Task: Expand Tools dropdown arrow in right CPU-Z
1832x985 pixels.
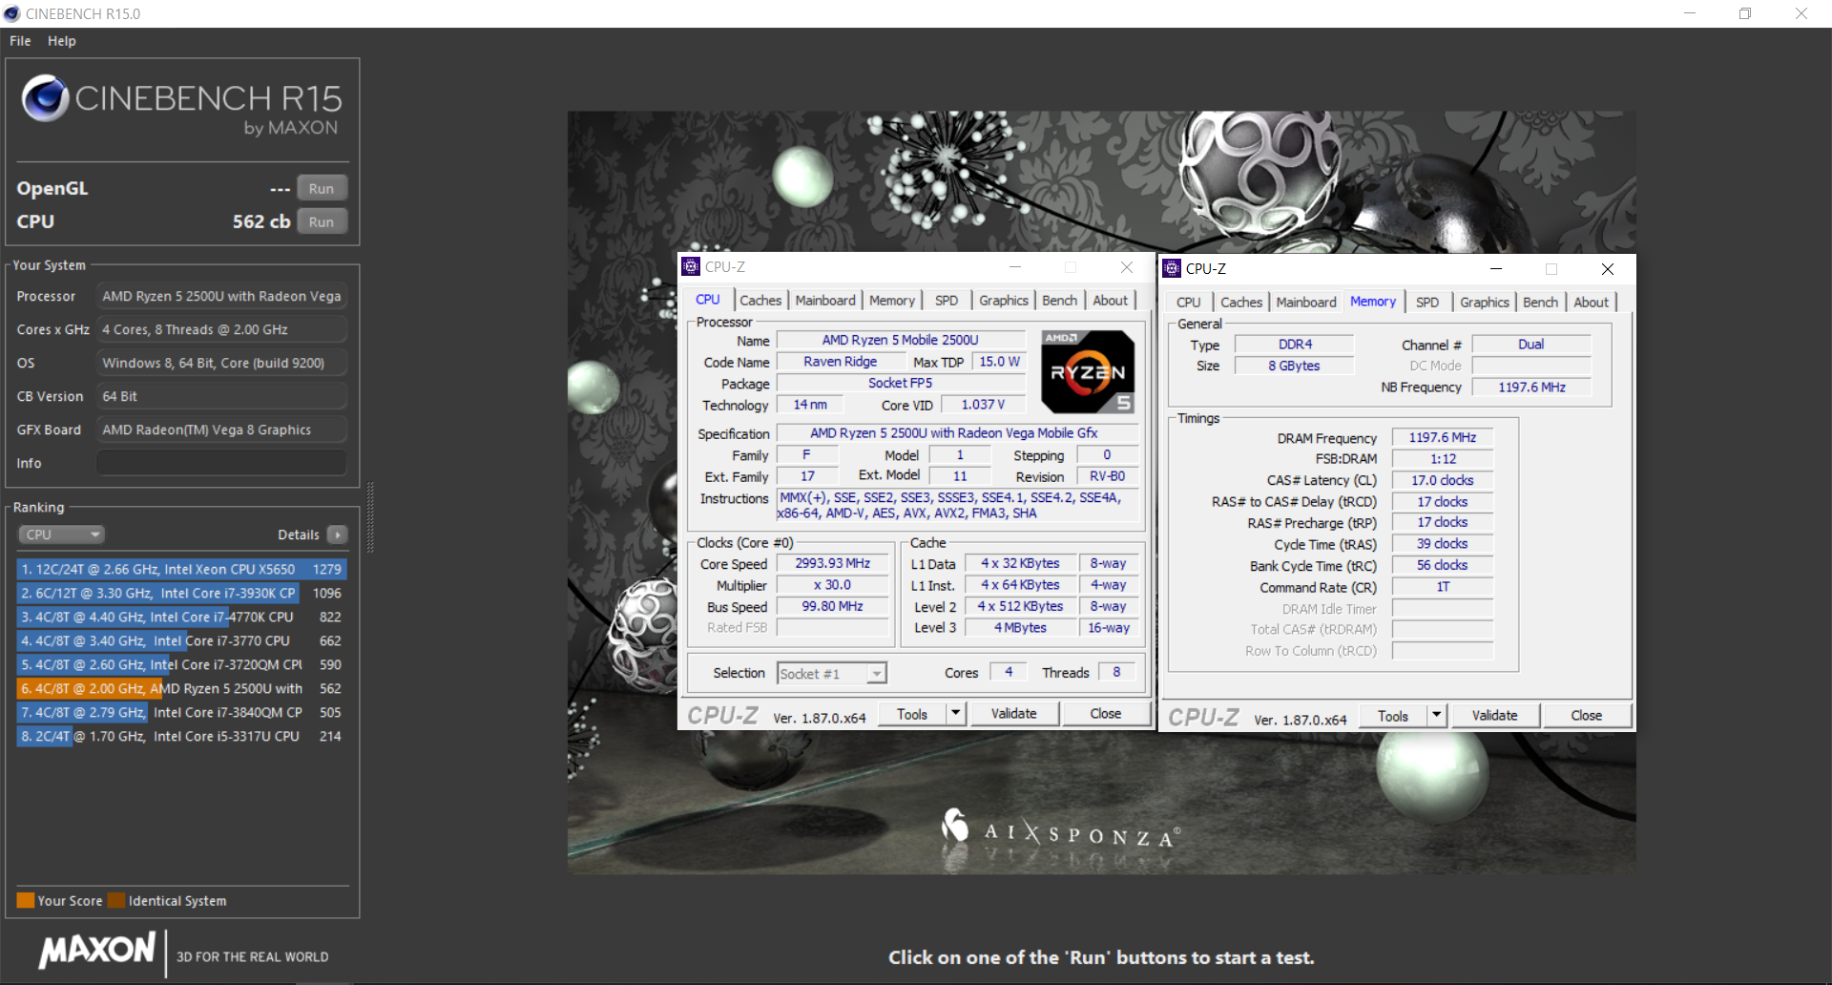Action: pyautogui.click(x=1437, y=716)
